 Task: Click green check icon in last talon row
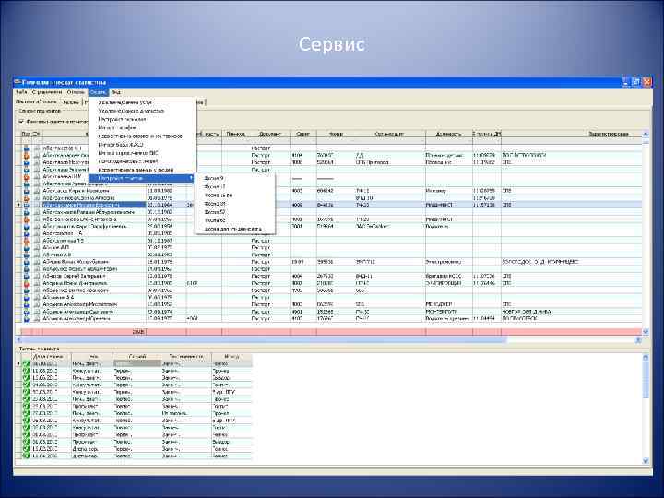coord(26,456)
